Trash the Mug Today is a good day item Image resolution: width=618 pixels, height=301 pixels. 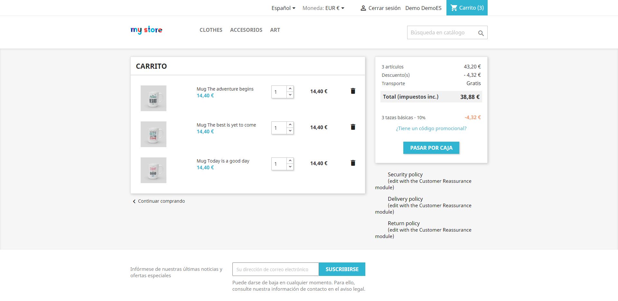pyautogui.click(x=353, y=163)
